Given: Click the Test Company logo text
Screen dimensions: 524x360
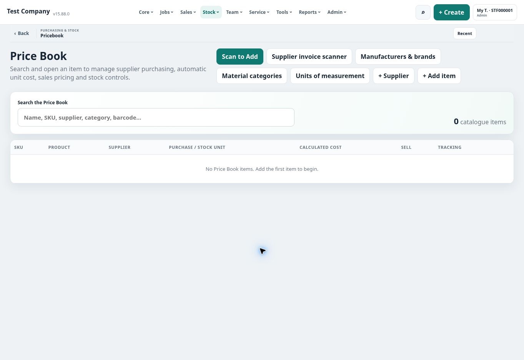Looking at the screenshot, I should point(28,12).
